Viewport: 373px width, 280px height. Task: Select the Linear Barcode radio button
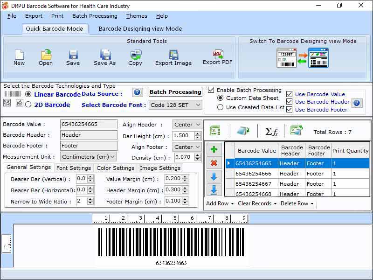point(28,94)
